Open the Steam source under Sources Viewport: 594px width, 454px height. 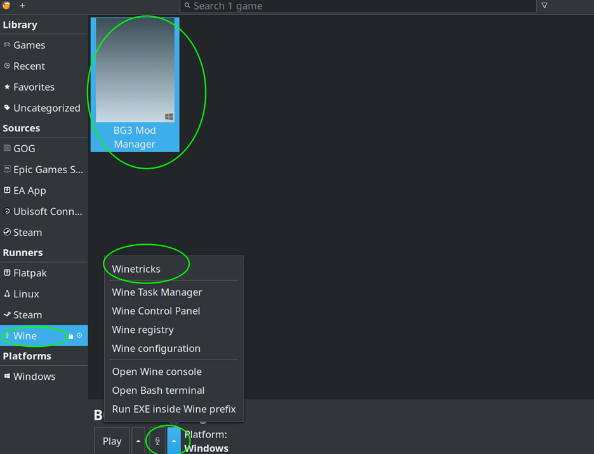[x=44, y=233]
